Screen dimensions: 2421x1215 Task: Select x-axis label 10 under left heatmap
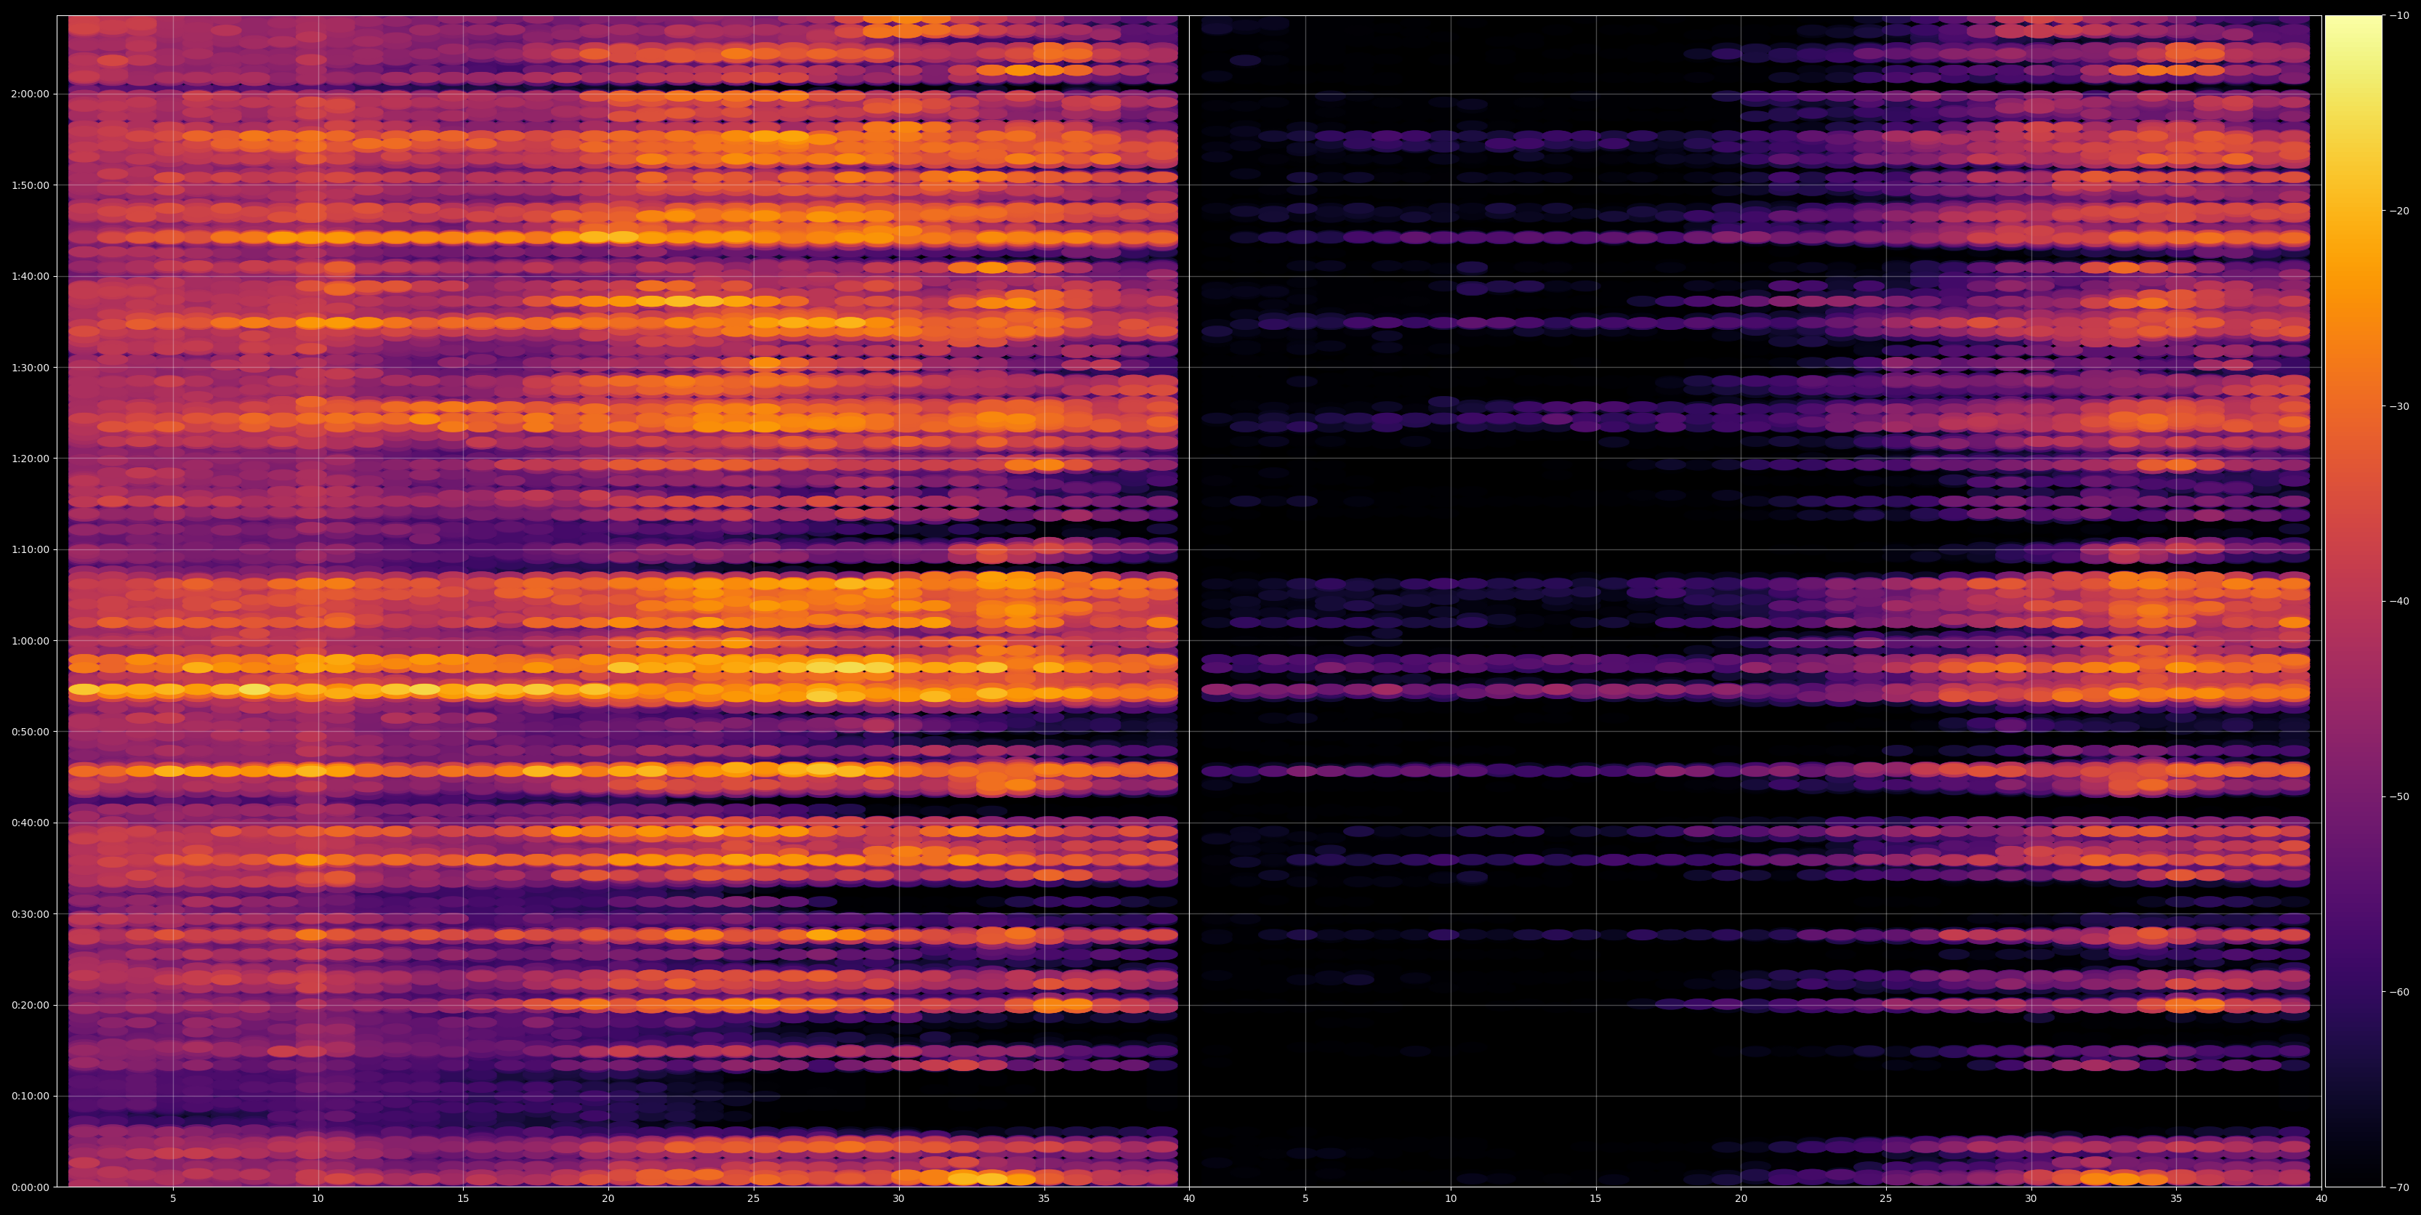[x=318, y=1199]
